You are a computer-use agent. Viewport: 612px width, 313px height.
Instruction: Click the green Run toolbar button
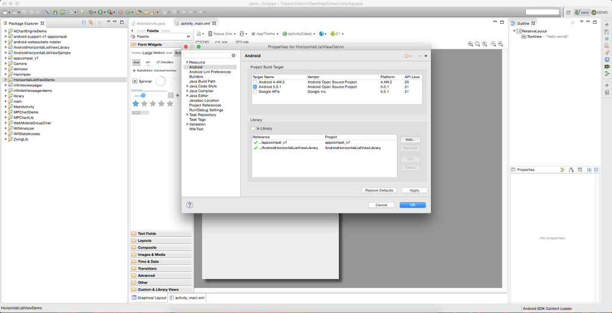click(100, 12)
